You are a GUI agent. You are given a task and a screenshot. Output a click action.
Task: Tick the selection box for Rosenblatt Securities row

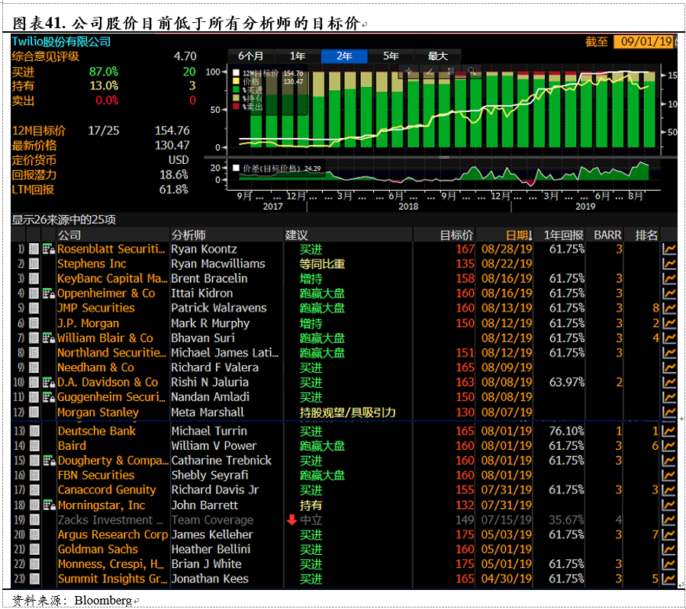click(x=34, y=249)
